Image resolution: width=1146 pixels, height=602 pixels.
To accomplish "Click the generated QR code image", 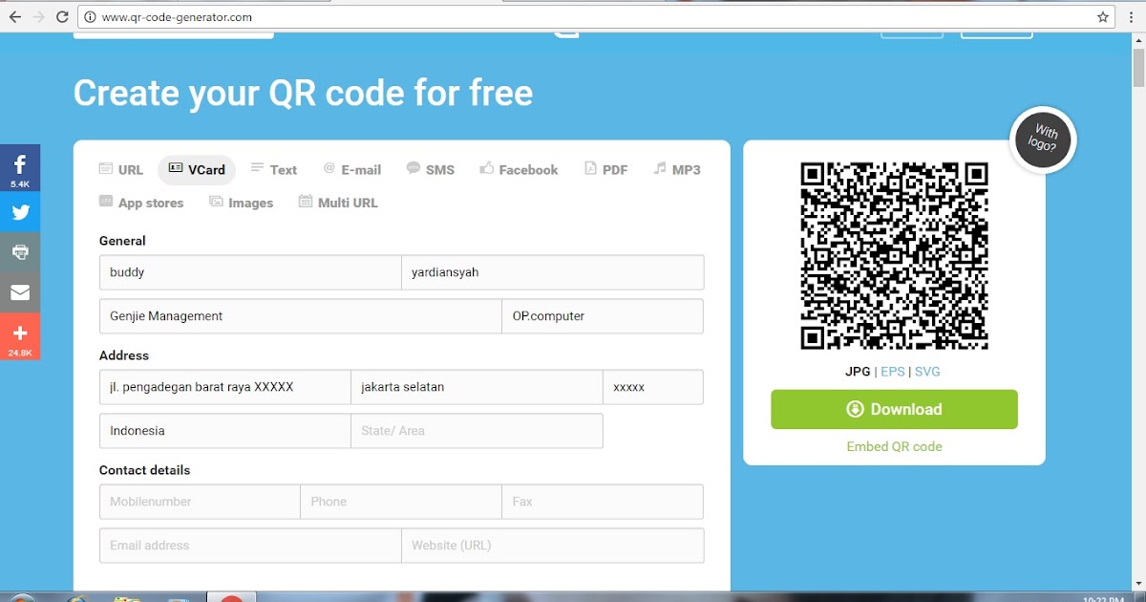I will tap(895, 256).
